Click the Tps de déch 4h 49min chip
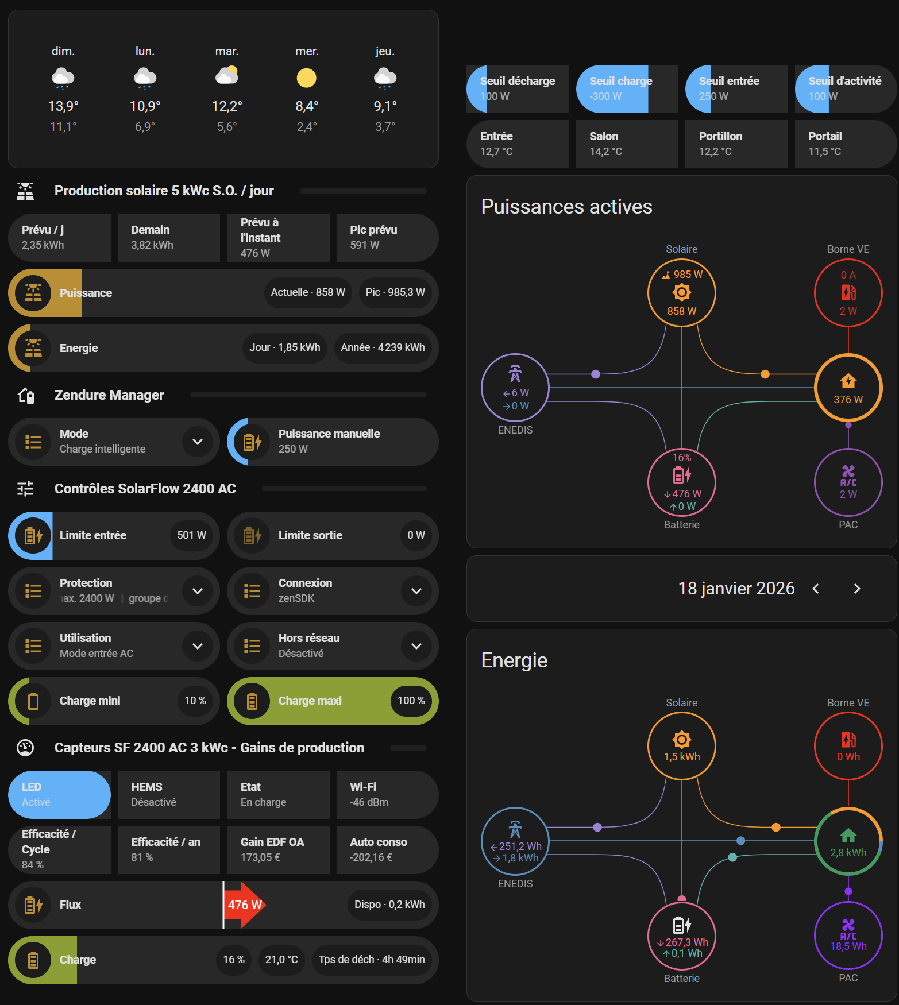 pyautogui.click(x=372, y=960)
